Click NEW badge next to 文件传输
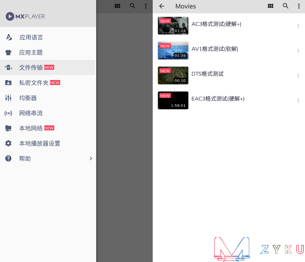Image resolution: width=305 pixels, height=262 pixels. (x=49, y=67)
